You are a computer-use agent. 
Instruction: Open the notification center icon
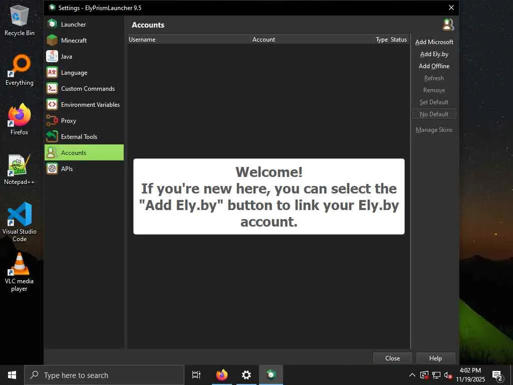tap(497, 375)
